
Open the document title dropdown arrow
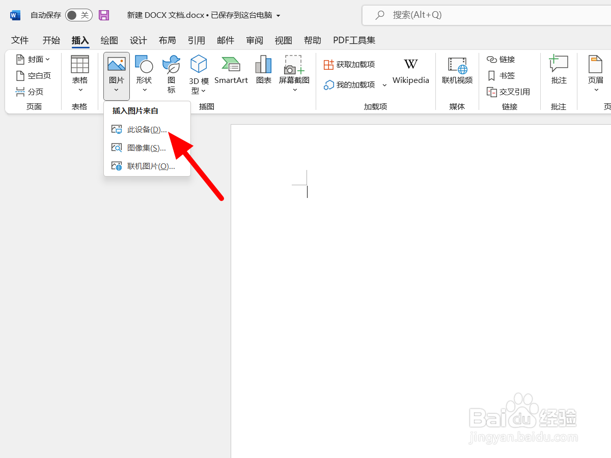click(x=278, y=16)
